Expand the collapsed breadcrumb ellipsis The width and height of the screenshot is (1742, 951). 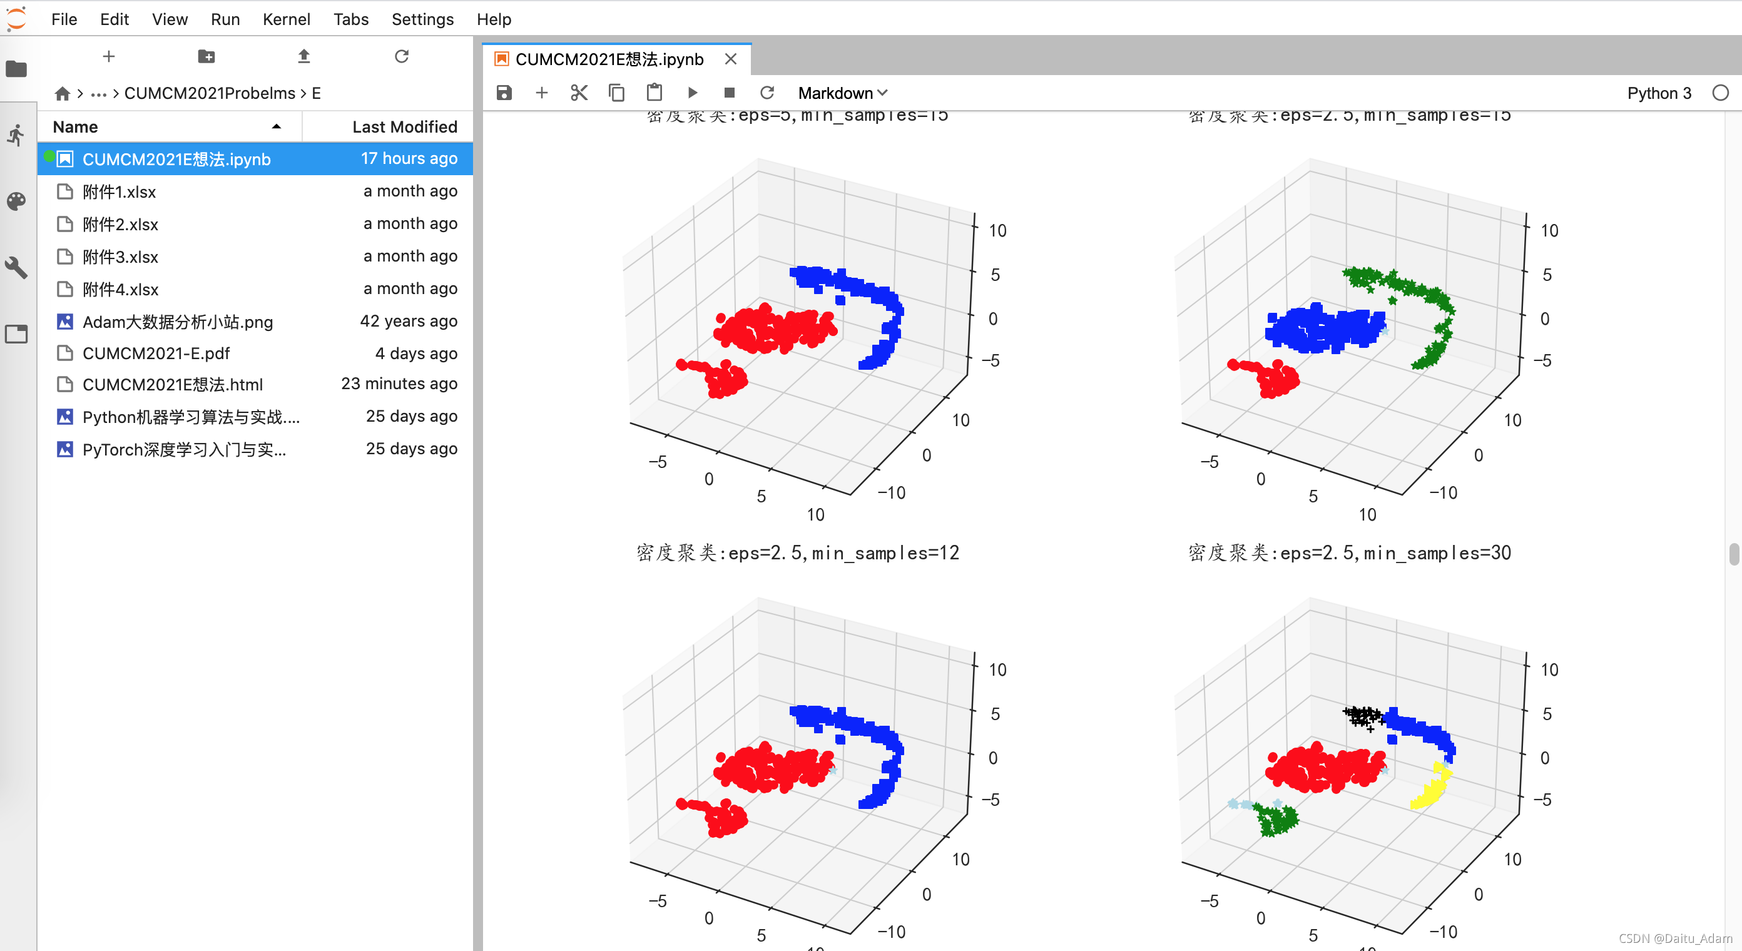click(x=99, y=93)
